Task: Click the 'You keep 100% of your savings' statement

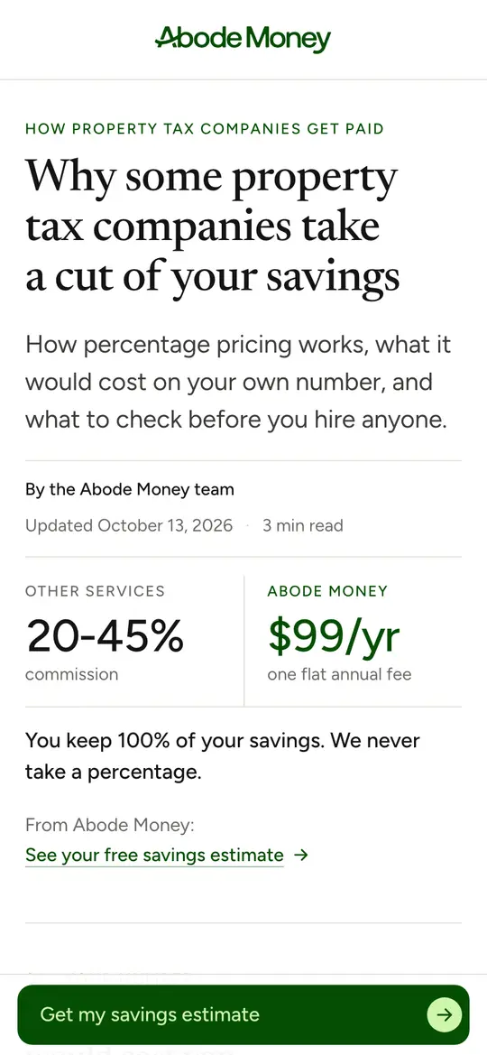Action: (223, 756)
